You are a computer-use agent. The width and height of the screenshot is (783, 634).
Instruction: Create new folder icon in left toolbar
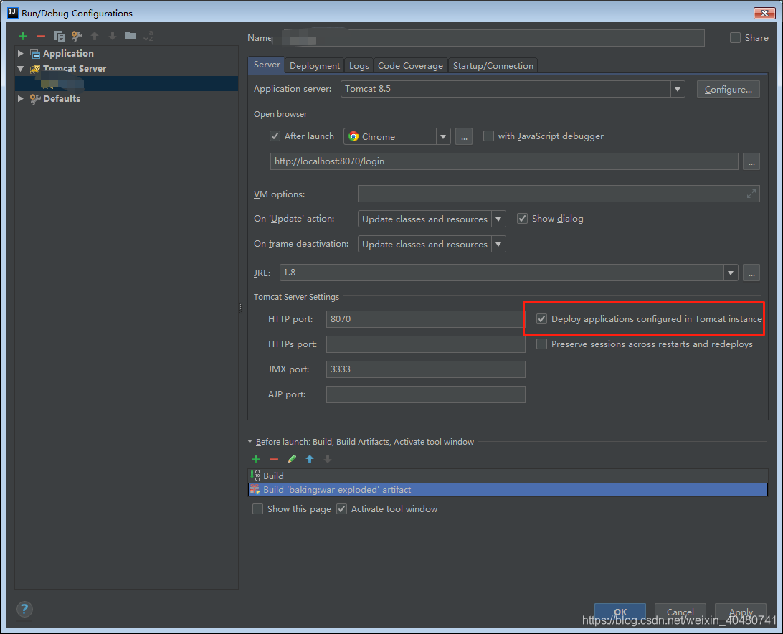point(130,36)
